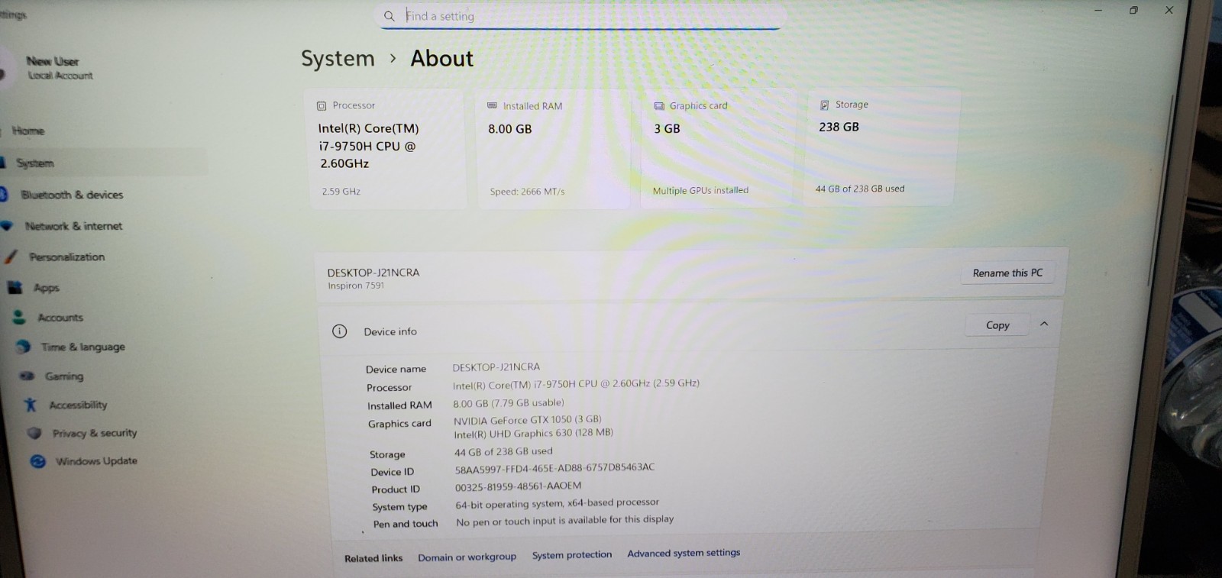Open Advanced system settings link

(684, 553)
